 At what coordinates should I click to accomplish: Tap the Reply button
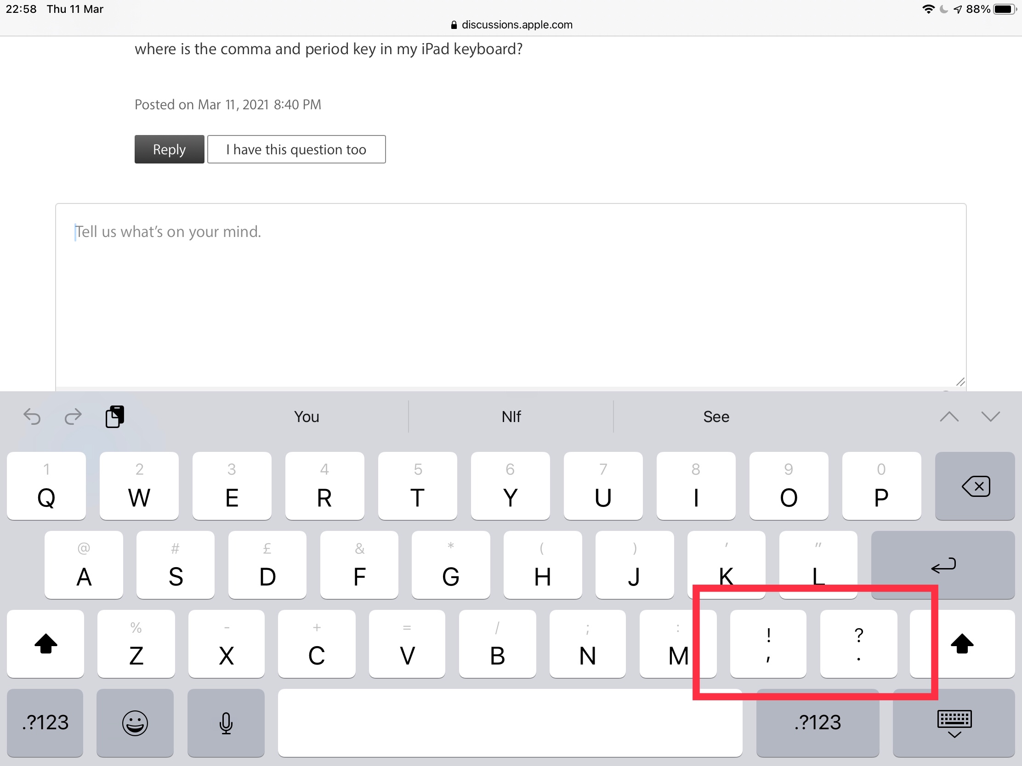click(169, 149)
